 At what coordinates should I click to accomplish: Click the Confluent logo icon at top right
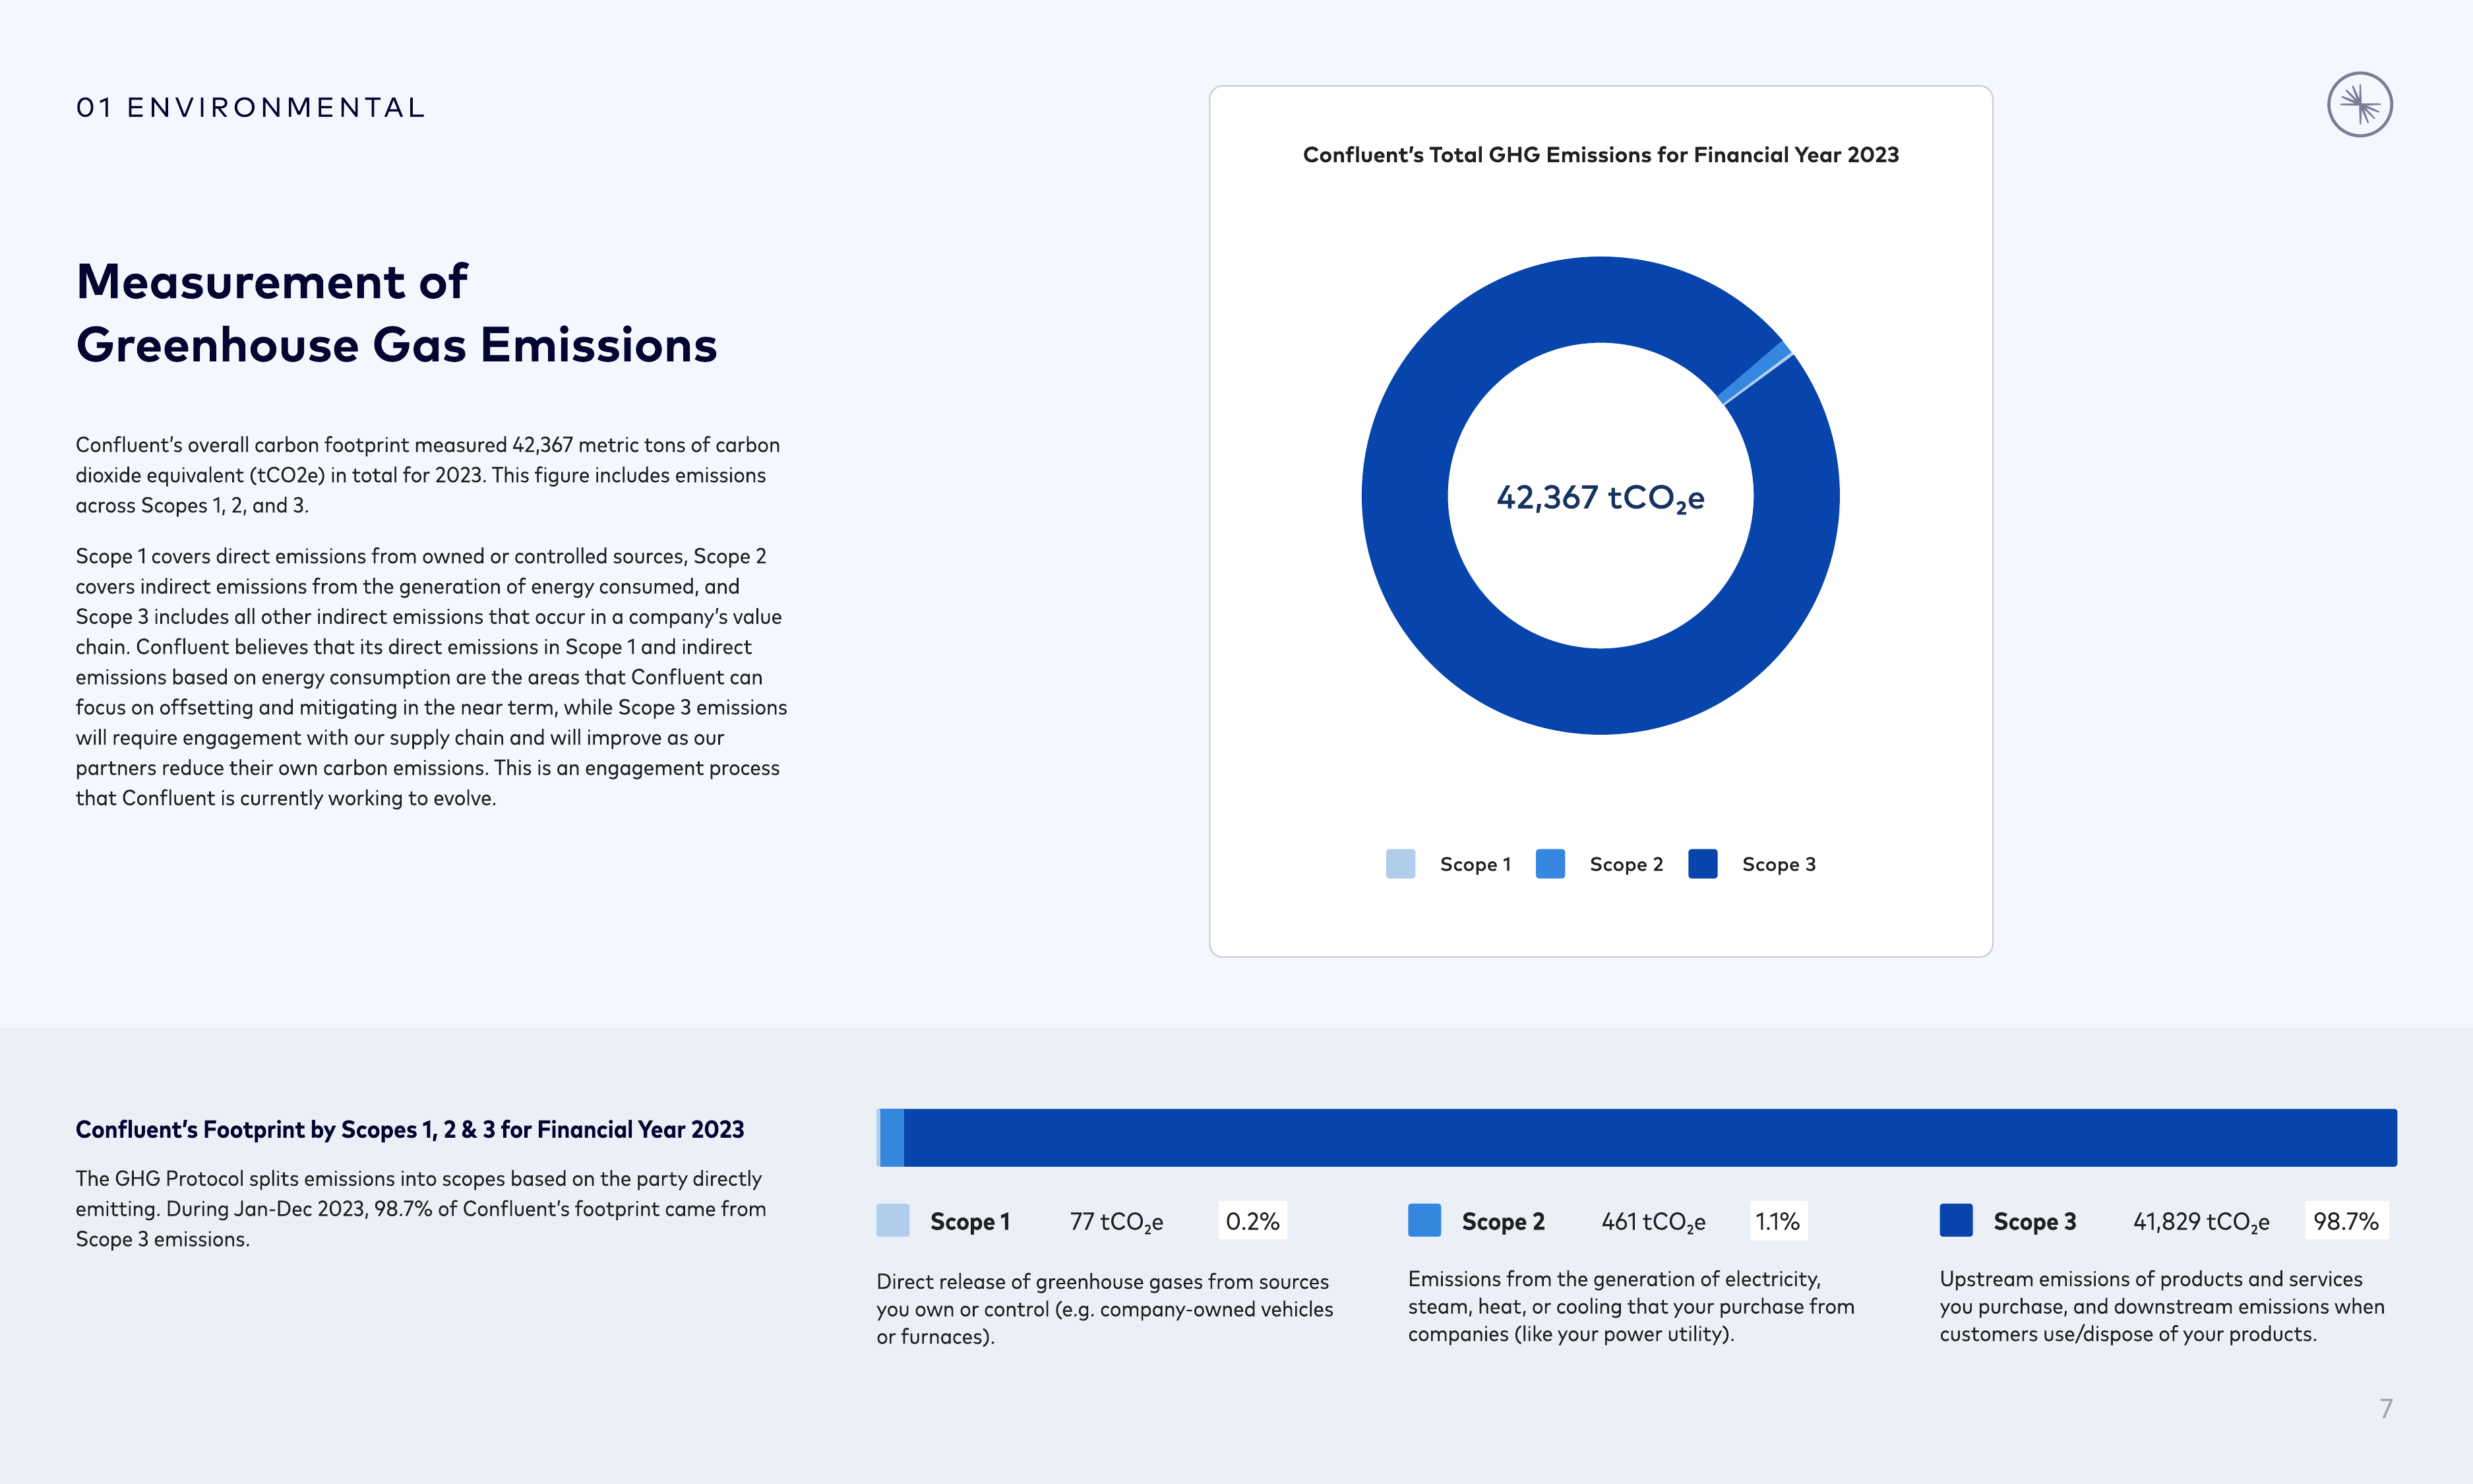pos(2359,104)
